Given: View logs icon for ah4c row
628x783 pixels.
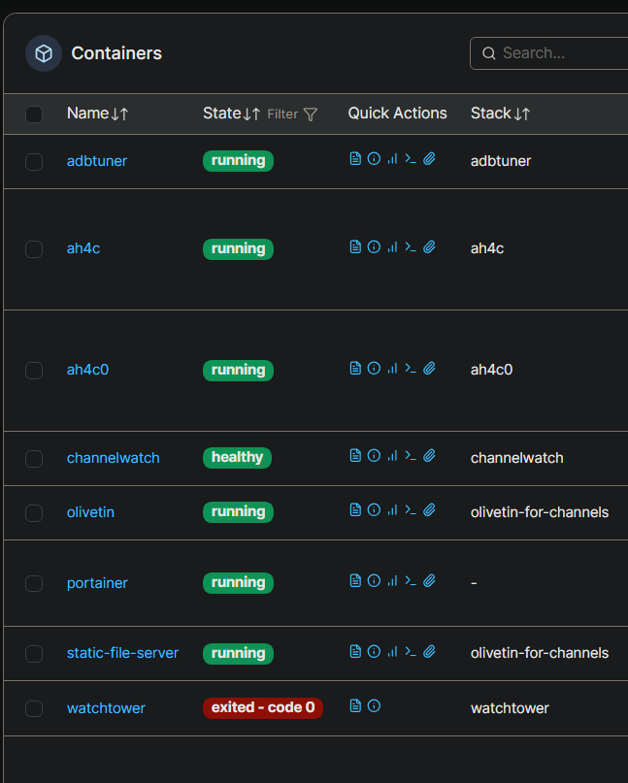Looking at the screenshot, I should [355, 246].
